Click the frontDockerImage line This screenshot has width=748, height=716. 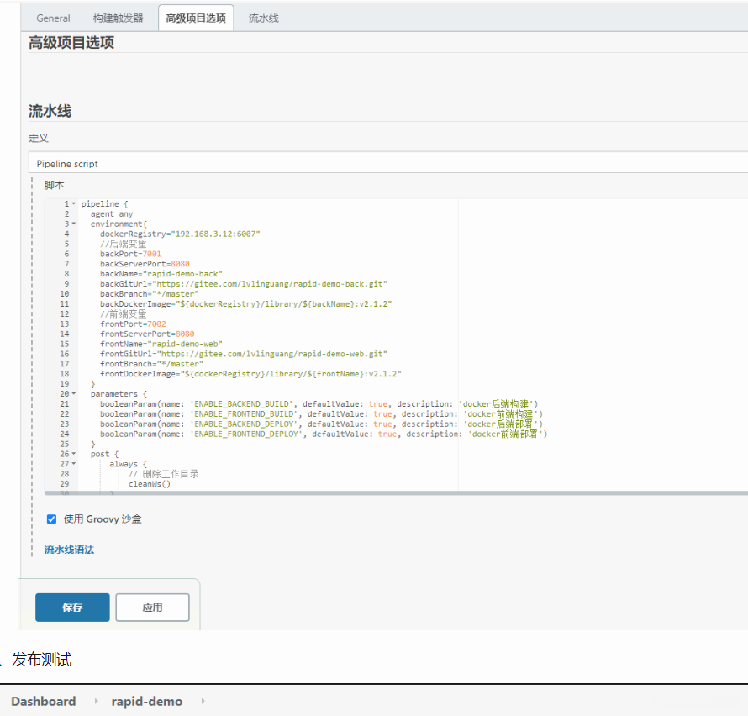pyautogui.click(x=250, y=374)
